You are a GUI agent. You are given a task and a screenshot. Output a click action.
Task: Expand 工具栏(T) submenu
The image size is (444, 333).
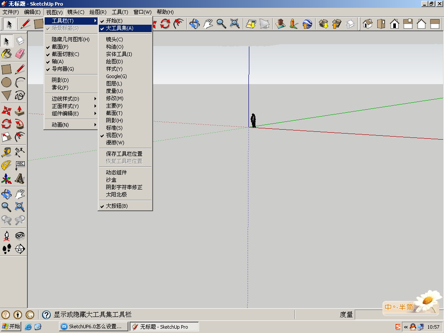[71, 21]
